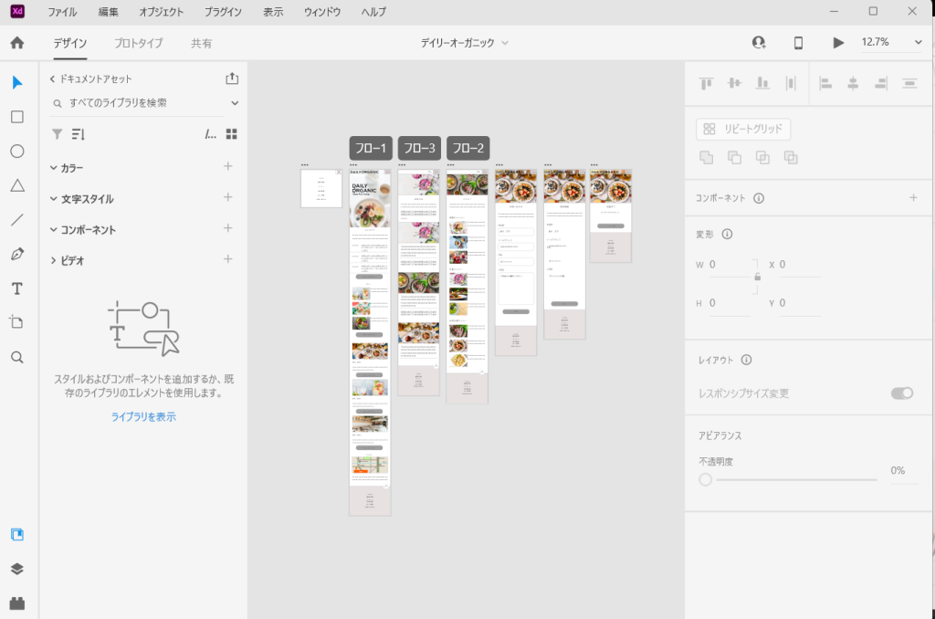Toggle the responsive resize switch
This screenshot has width=935, height=619.
[901, 393]
